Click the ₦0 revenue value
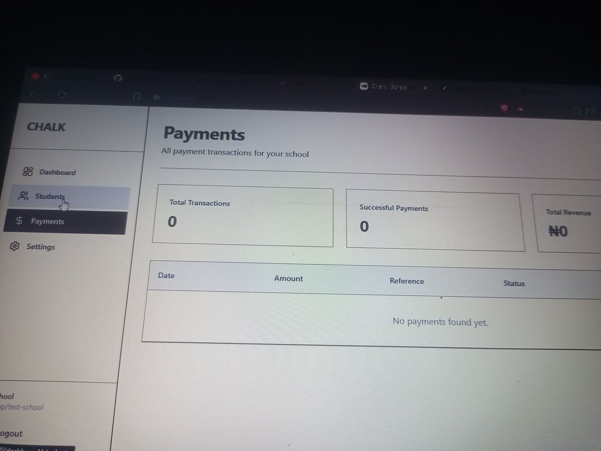Viewport: 601px width, 451px height. (x=558, y=232)
